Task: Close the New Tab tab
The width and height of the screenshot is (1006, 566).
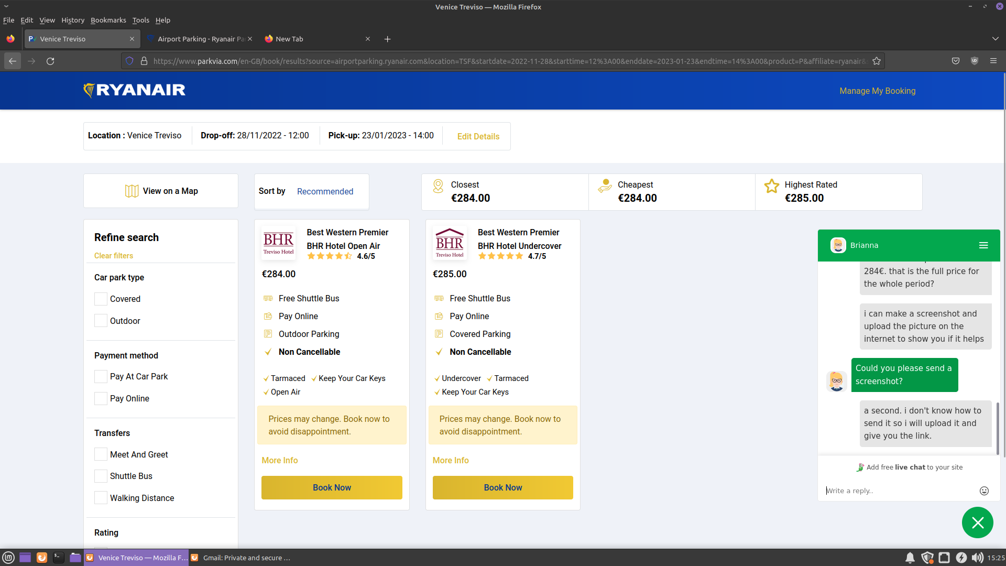Action: click(x=368, y=39)
